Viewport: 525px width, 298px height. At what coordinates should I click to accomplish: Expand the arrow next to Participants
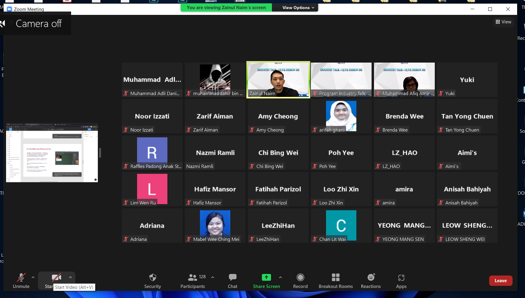click(x=213, y=277)
